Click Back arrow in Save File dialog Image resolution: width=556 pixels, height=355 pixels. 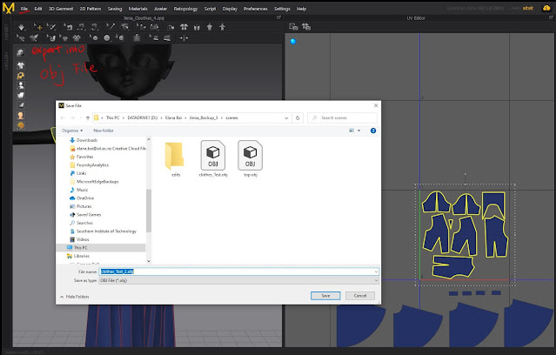pos(63,117)
